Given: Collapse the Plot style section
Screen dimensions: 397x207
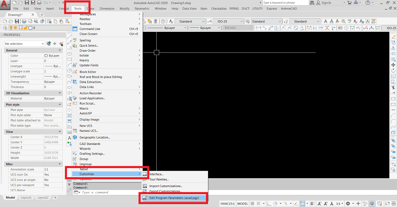Looking at the screenshot, I should coord(60,105).
